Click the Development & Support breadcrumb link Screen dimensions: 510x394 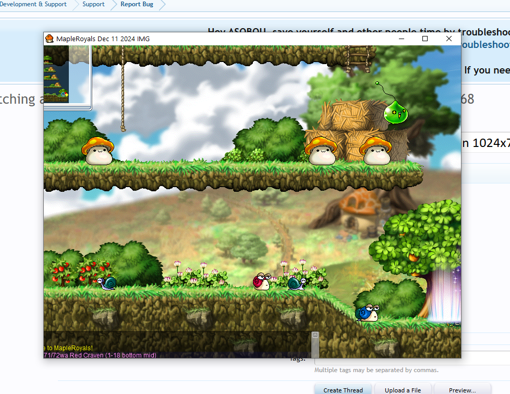33,4
